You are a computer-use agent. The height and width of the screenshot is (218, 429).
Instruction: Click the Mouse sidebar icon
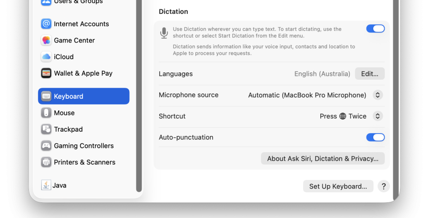pos(46,113)
